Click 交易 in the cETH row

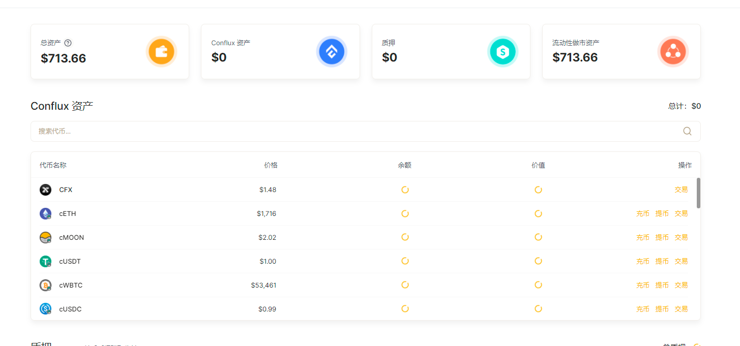[681, 214]
